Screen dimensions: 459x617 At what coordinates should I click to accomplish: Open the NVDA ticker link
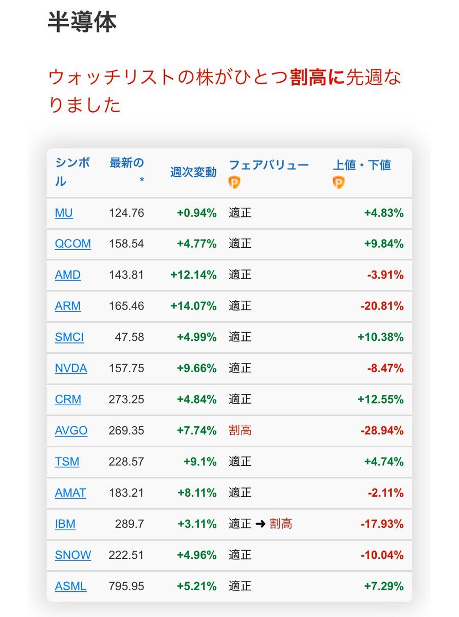(71, 368)
